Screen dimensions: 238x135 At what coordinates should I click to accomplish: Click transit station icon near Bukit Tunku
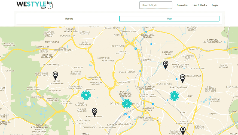pos(135,49)
